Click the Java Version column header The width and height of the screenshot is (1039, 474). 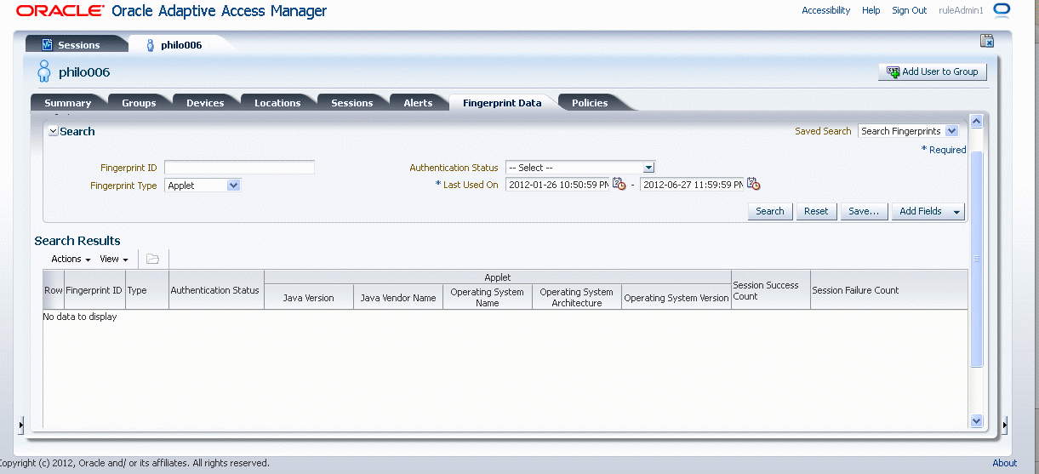(309, 298)
